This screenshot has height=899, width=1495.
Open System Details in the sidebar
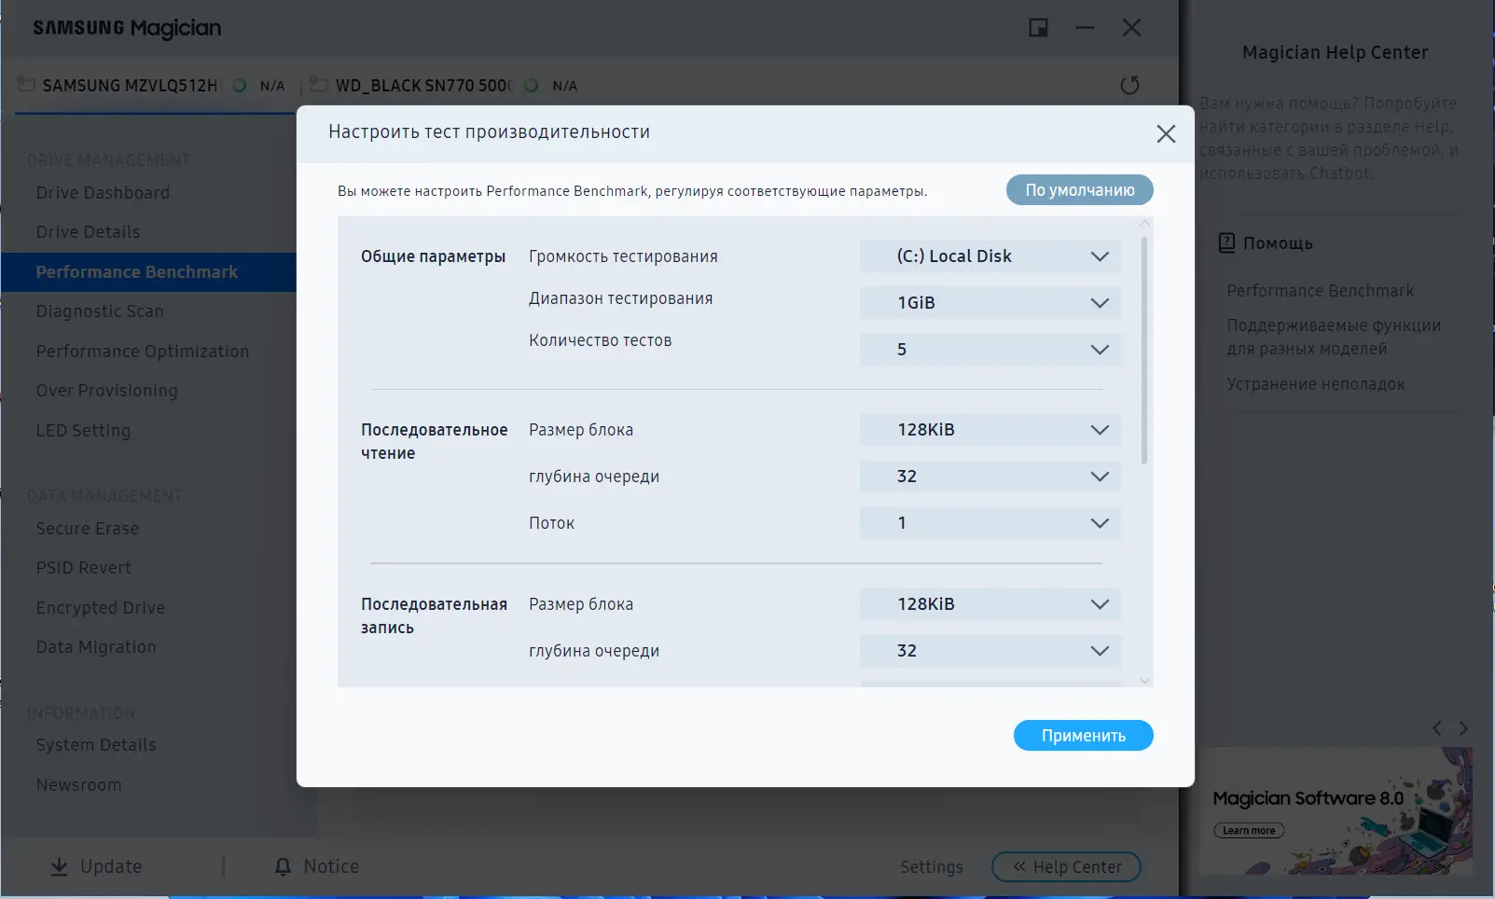(96, 745)
